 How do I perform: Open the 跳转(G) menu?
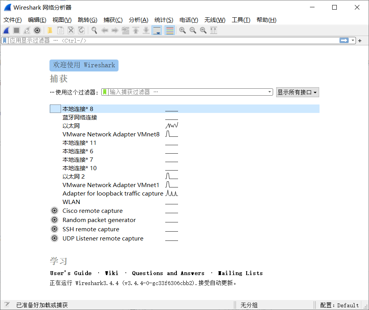(x=87, y=20)
